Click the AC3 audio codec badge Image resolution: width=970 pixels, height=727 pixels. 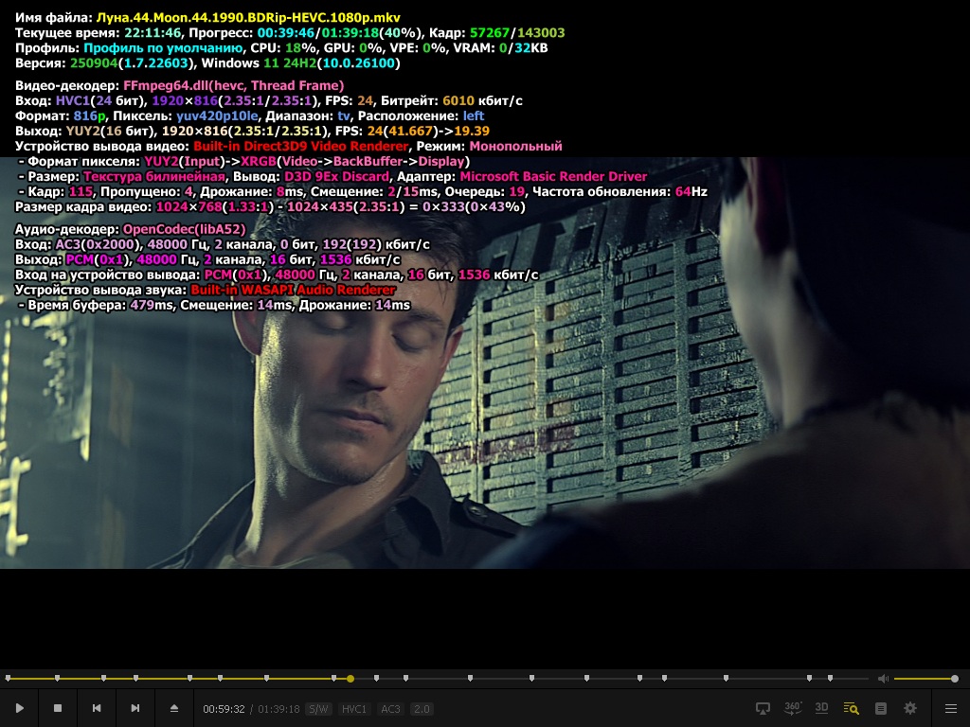pos(390,709)
